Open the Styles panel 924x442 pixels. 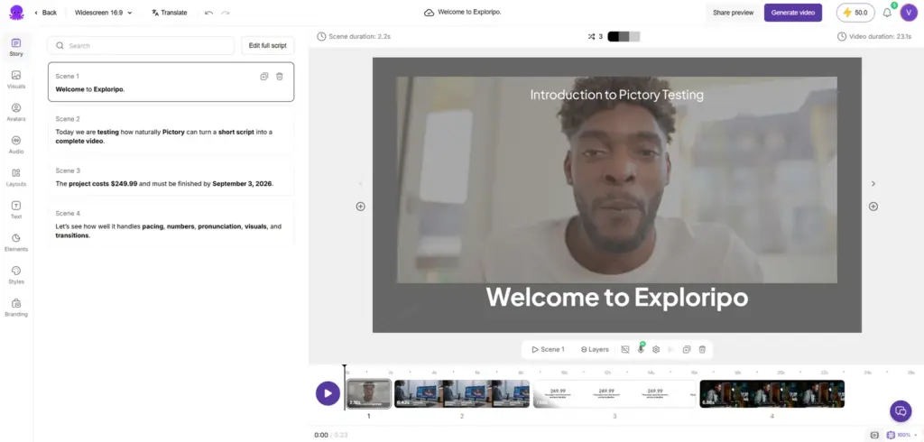point(16,275)
